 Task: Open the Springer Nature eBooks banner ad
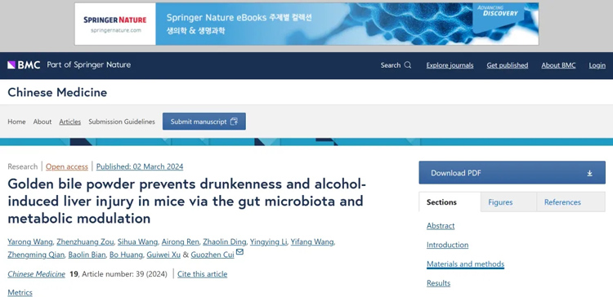click(306, 24)
